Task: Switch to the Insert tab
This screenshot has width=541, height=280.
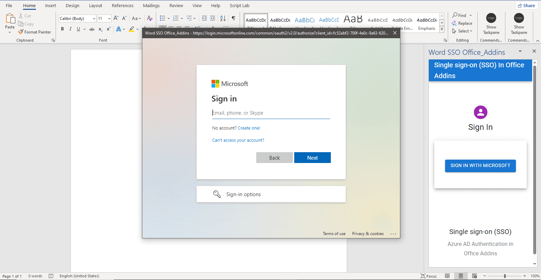Action: click(x=51, y=5)
